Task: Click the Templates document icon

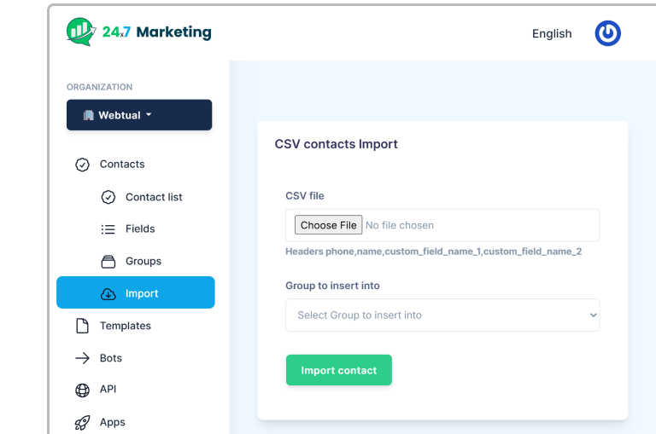Action: point(82,326)
